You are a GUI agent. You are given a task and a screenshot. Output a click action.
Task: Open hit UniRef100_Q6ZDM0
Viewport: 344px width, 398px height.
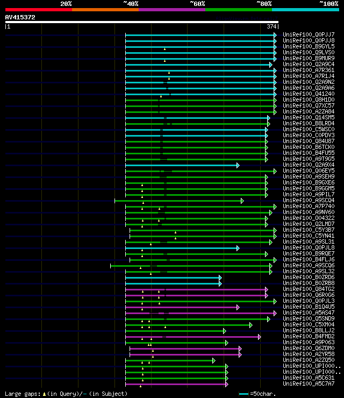click(x=309, y=349)
